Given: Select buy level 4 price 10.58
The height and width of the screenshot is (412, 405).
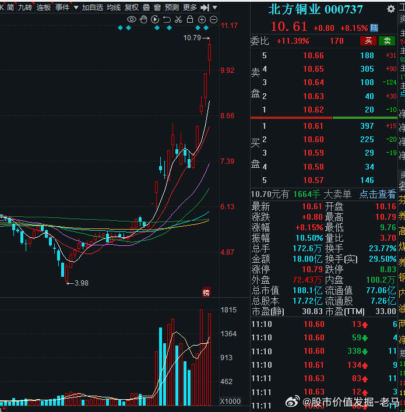Looking at the screenshot, I should 314,167.
